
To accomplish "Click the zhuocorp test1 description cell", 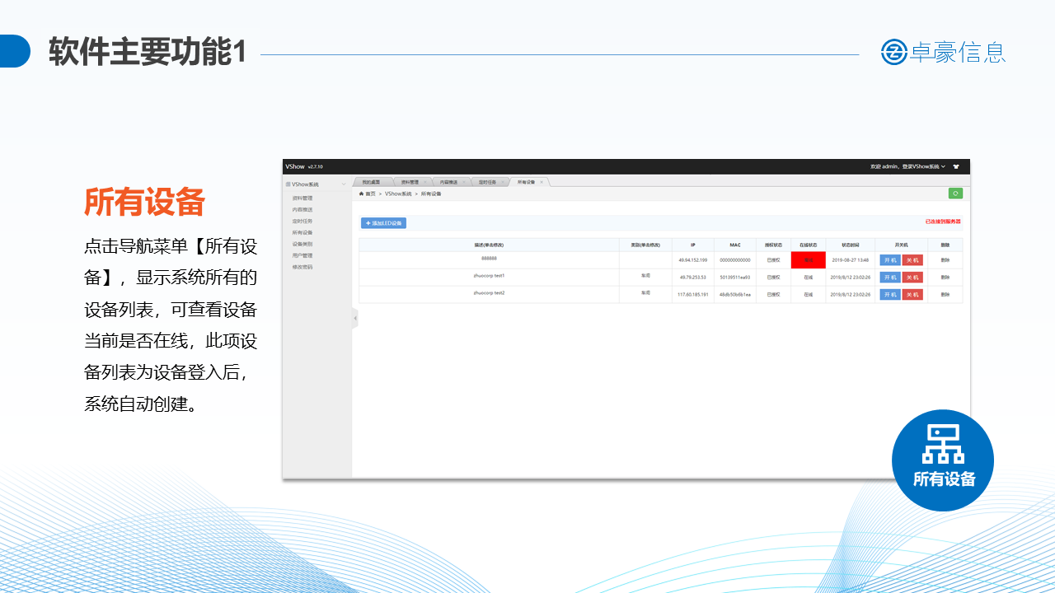I will click(x=489, y=276).
